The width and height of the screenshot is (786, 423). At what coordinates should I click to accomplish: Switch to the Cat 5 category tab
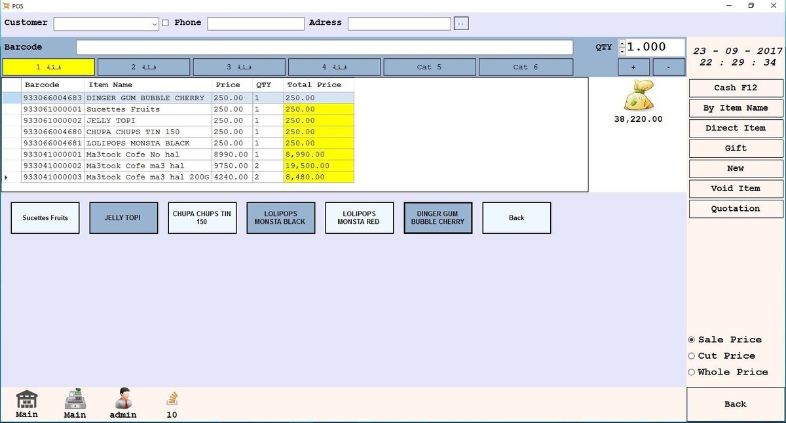point(429,67)
